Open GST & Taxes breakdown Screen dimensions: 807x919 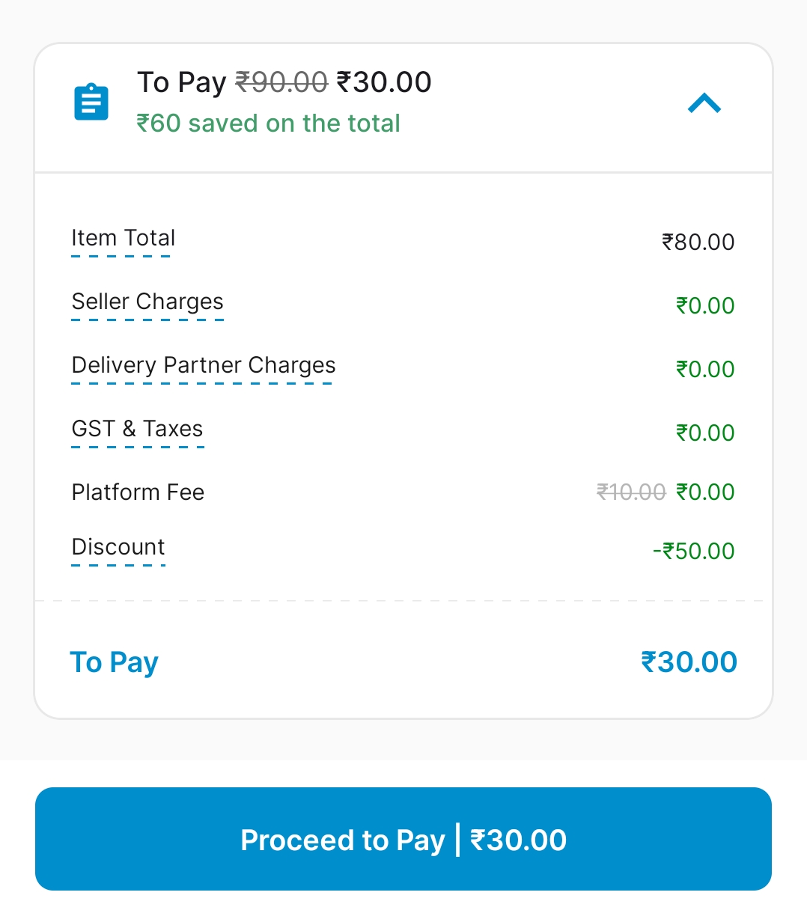[x=137, y=430]
